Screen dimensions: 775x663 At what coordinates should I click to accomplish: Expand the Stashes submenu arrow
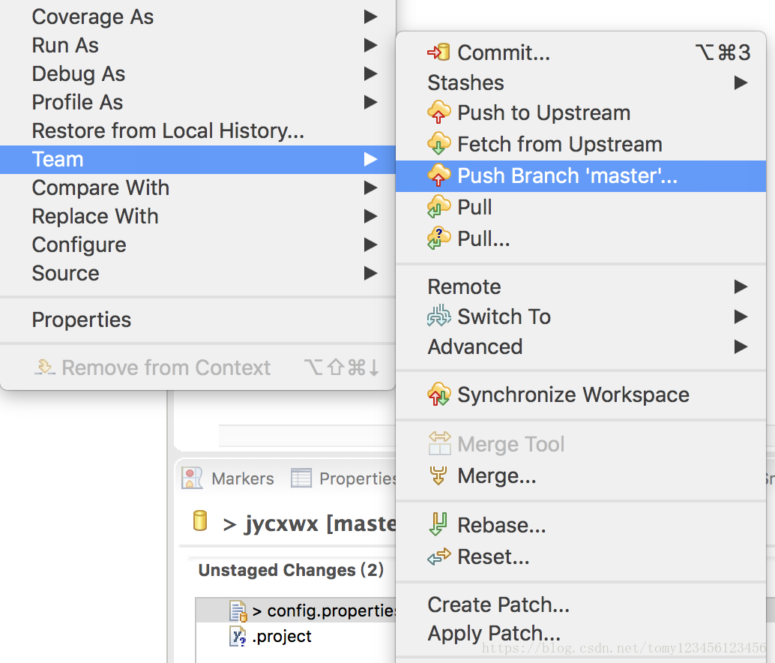741,82
